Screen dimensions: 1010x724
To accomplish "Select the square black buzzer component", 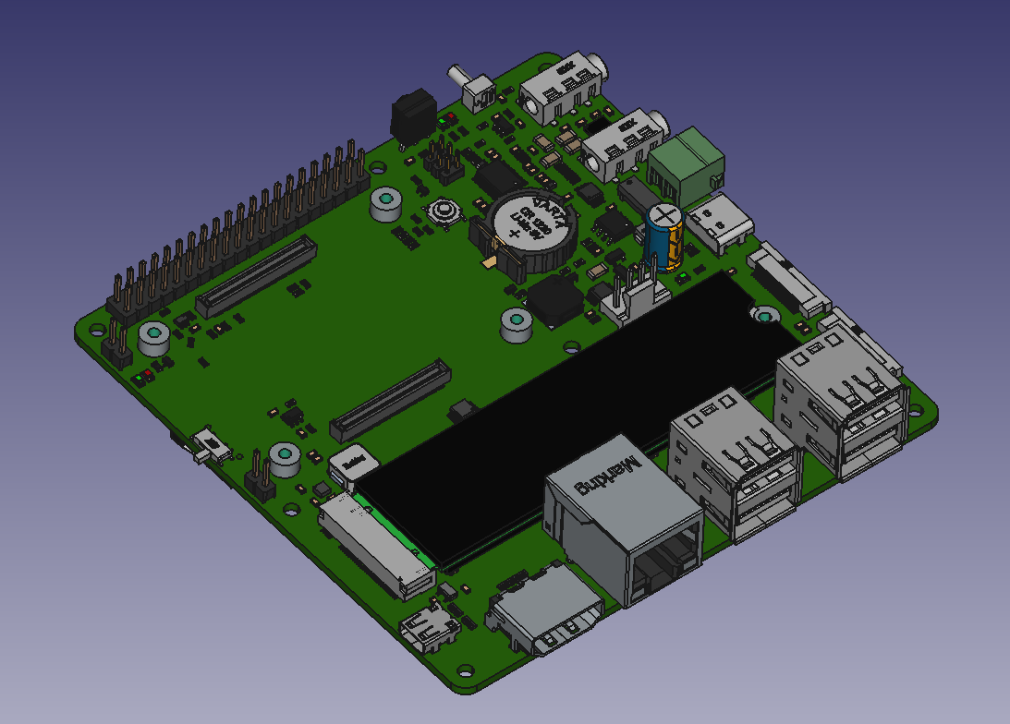I will (555, 302).
